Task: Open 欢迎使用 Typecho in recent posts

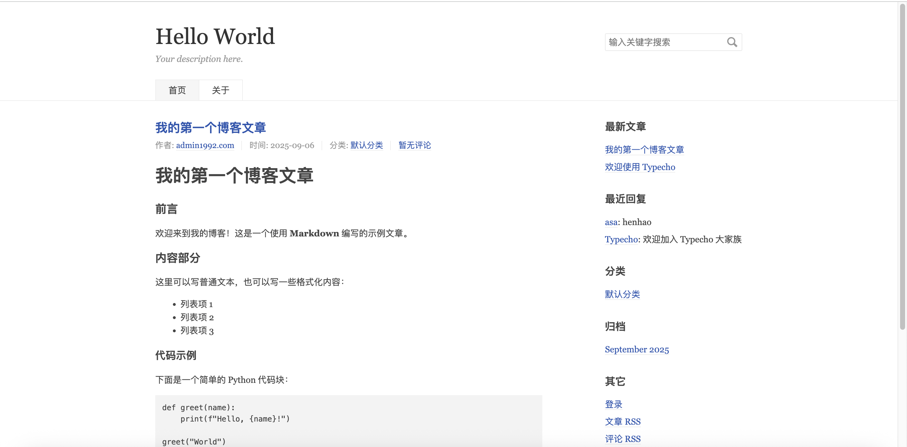Action: click(640, 167)
